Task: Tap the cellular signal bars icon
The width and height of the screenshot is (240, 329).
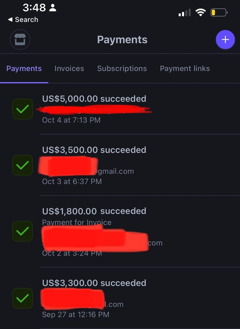Action: (x=185, y=13)
